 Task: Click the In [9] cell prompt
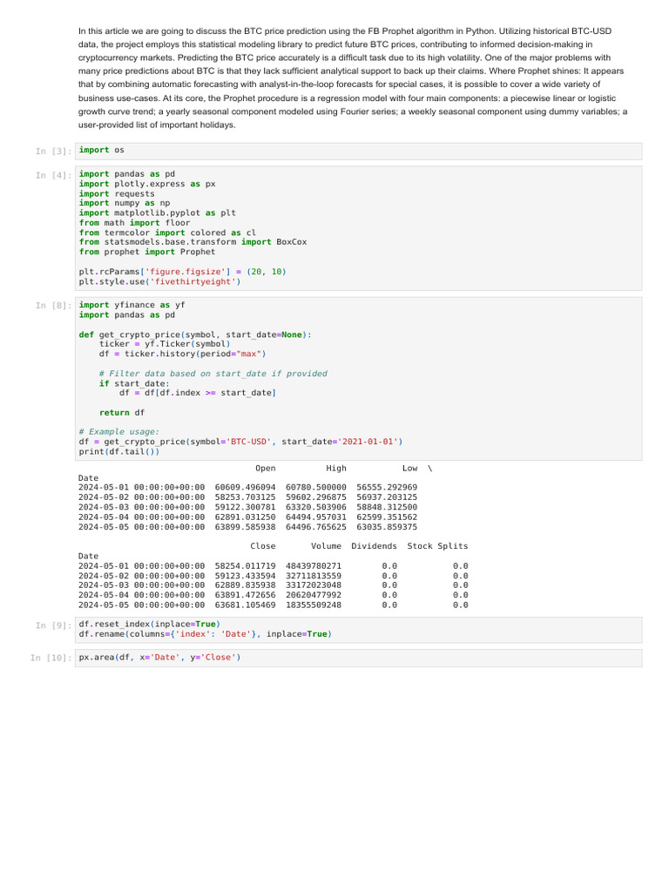click(53, 625)
